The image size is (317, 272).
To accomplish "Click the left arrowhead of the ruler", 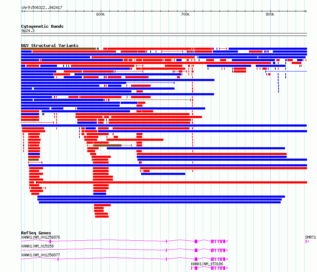I will click(22, 11).
